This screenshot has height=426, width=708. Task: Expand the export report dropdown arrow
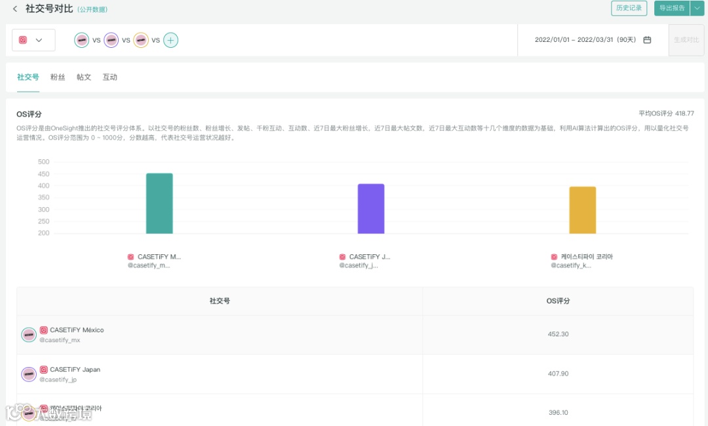click(697, 8)
